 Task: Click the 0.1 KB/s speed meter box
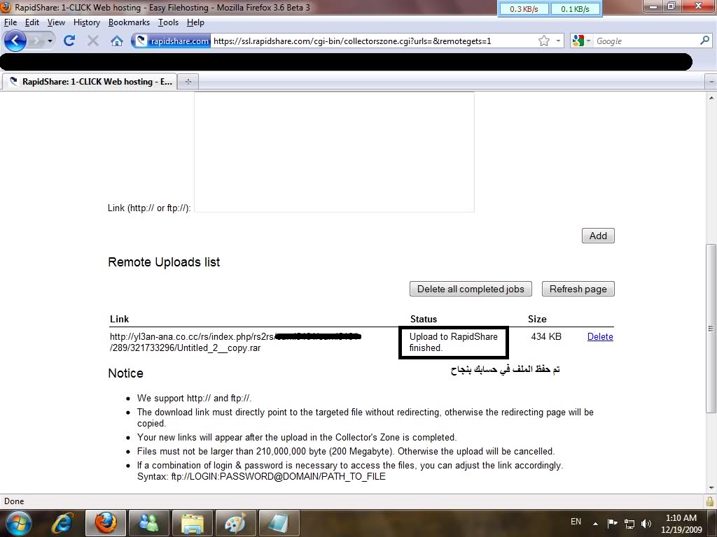[x=576, y=8]
